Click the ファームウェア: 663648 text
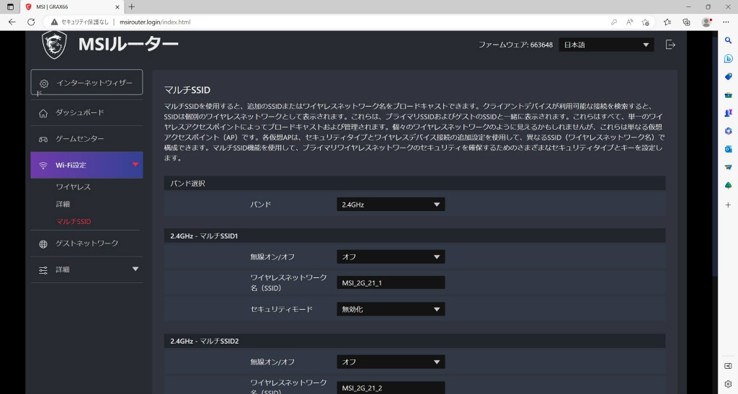The height and width of the screenshot is (394, 738). point(515,45)
